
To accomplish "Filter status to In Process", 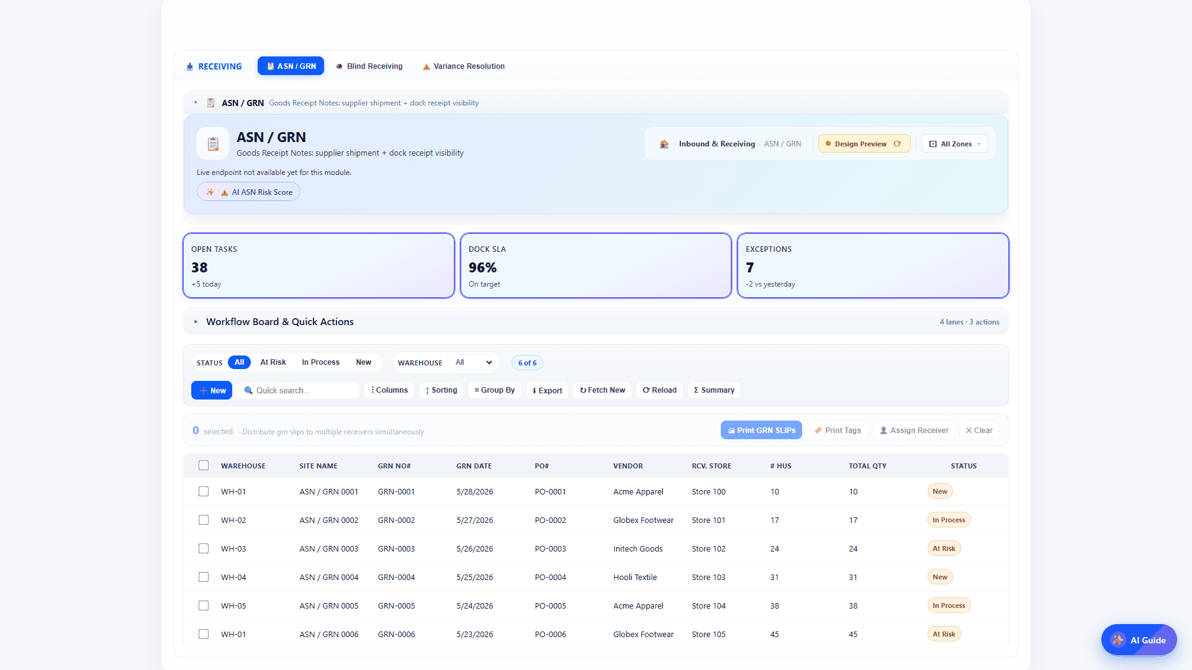I will pyautogui.click(x=320, y=362).
